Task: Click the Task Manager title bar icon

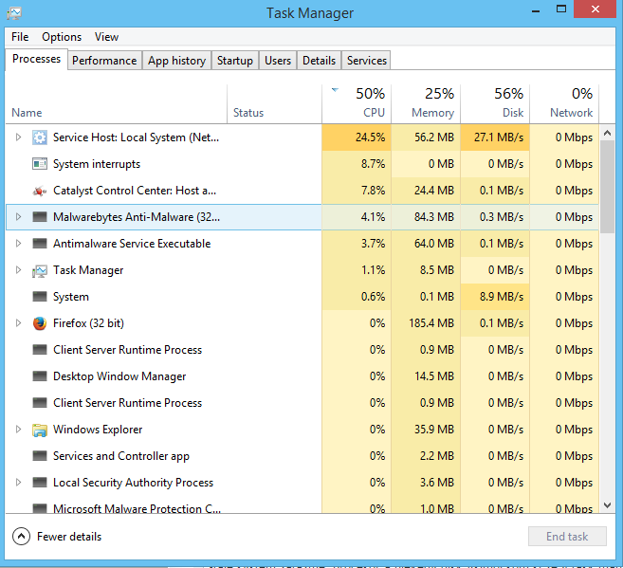Action: (14, 13)
